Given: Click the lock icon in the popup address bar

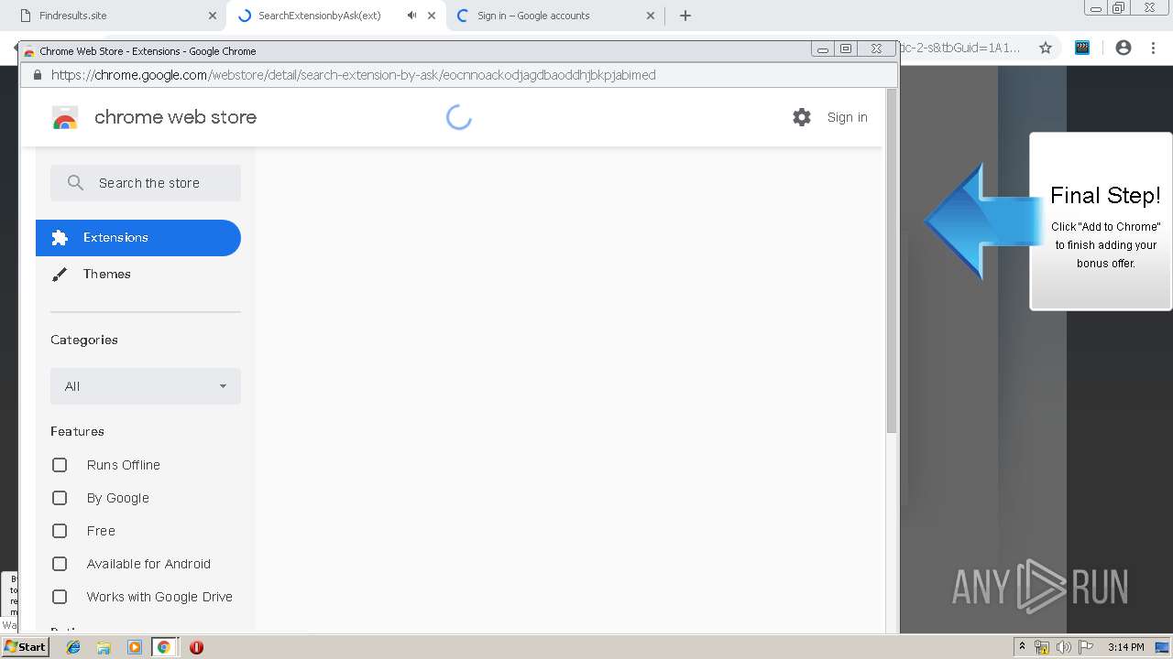Looking at the screenshot, I should 38,75.
